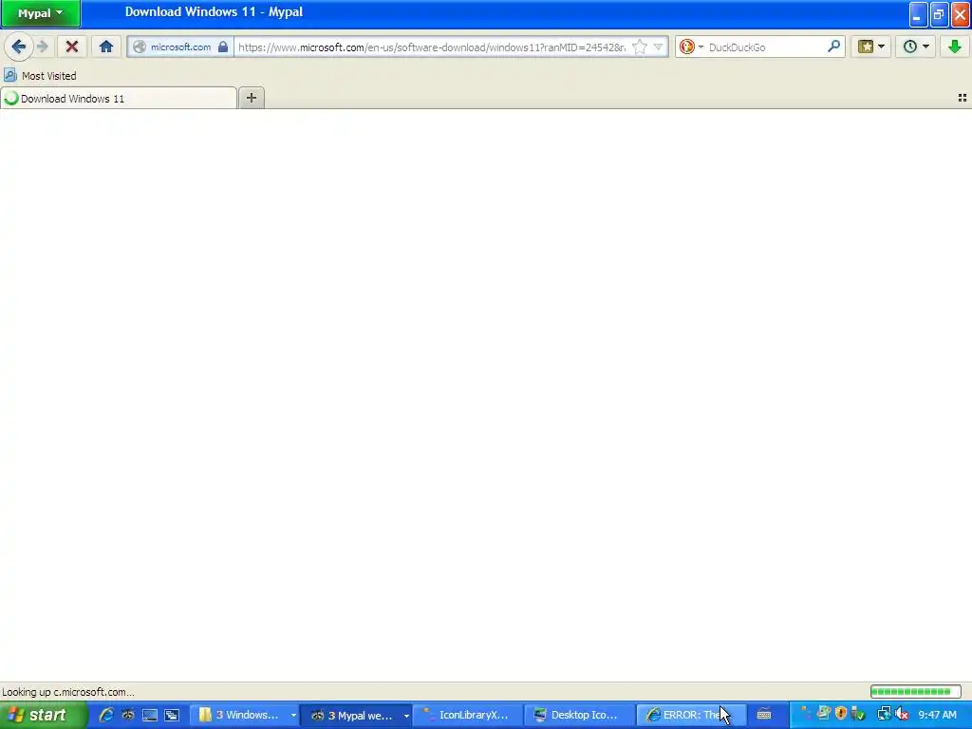Focus the URL address field
Image resolution: width=972 pixels, height=729 pixels.
432,47
